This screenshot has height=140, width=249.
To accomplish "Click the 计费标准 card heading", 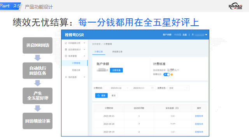I will click(159, 64).
